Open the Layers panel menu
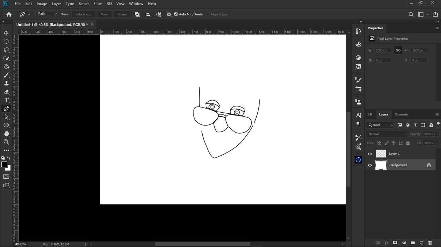The width and height of the screenshot is (441, 247). 437,114
